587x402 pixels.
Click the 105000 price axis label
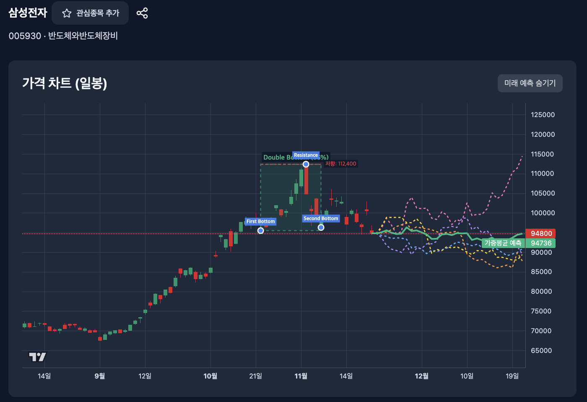(543, 193)
